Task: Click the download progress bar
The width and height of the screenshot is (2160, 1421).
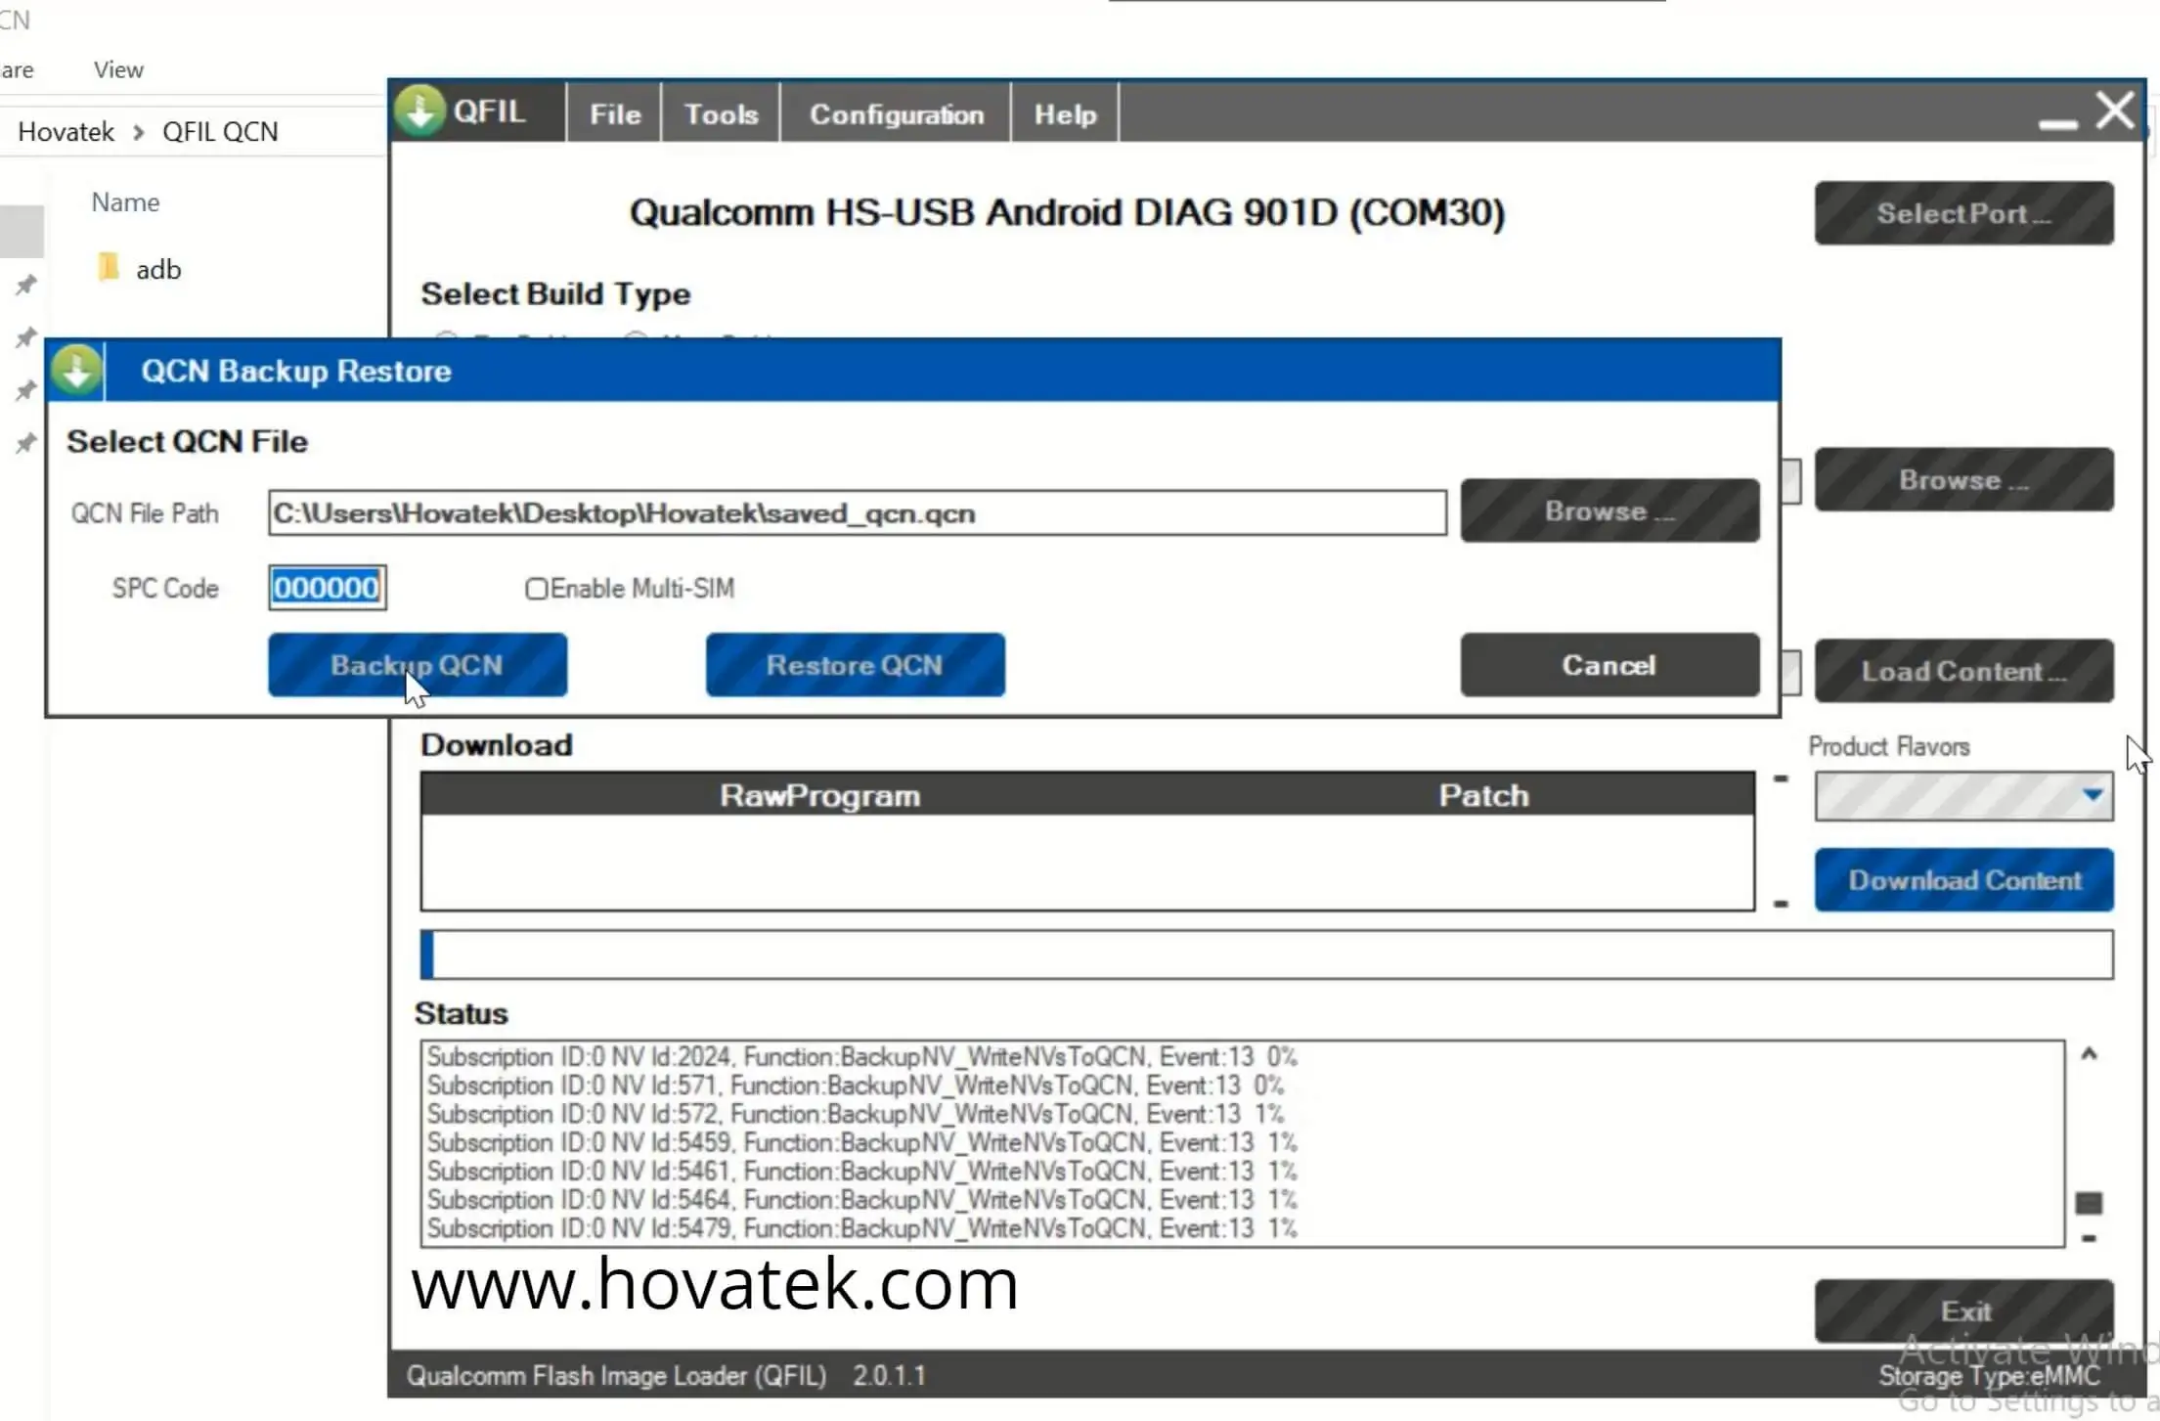Action: [1266, 955]
